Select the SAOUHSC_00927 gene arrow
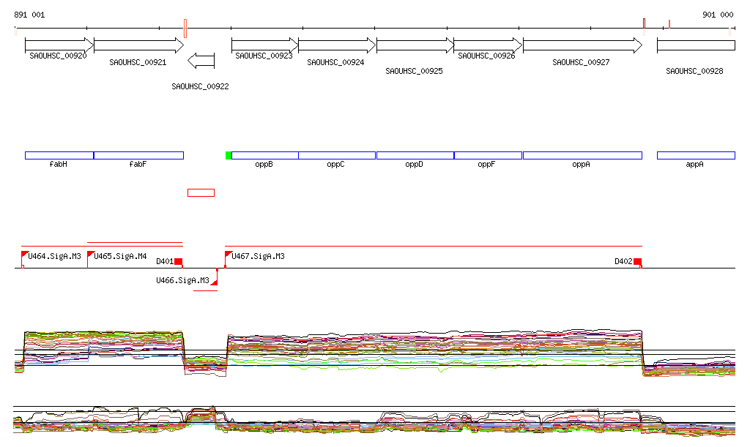 click(x=582, y=45)
